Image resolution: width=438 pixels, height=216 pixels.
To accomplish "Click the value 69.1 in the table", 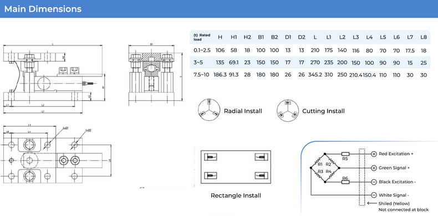I will (233, 63).
